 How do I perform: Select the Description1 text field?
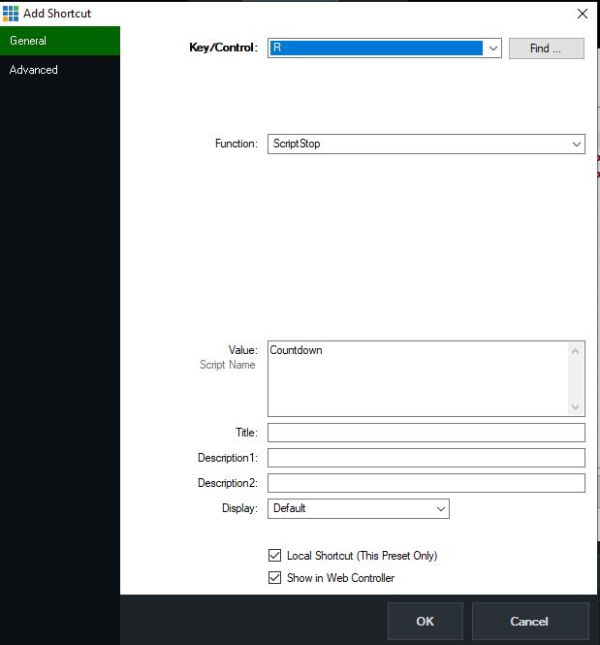point(426,458)
